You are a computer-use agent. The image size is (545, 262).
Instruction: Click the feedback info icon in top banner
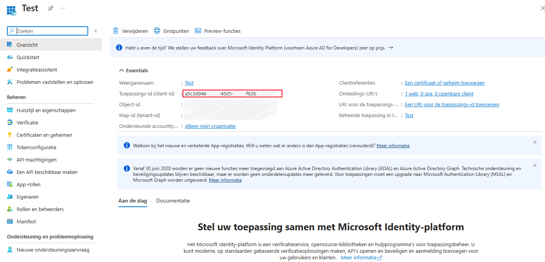point(119,48)
